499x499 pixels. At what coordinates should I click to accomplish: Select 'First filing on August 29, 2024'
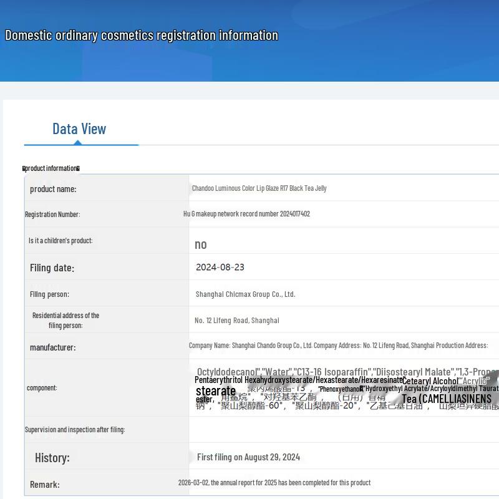(248, 457)
